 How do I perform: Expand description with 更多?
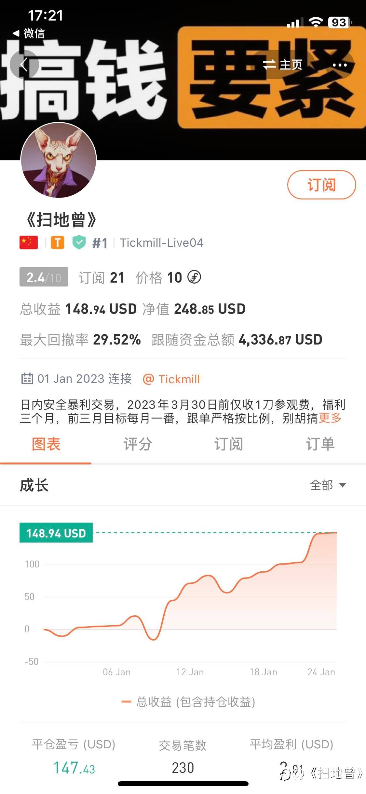coord(330,418)
